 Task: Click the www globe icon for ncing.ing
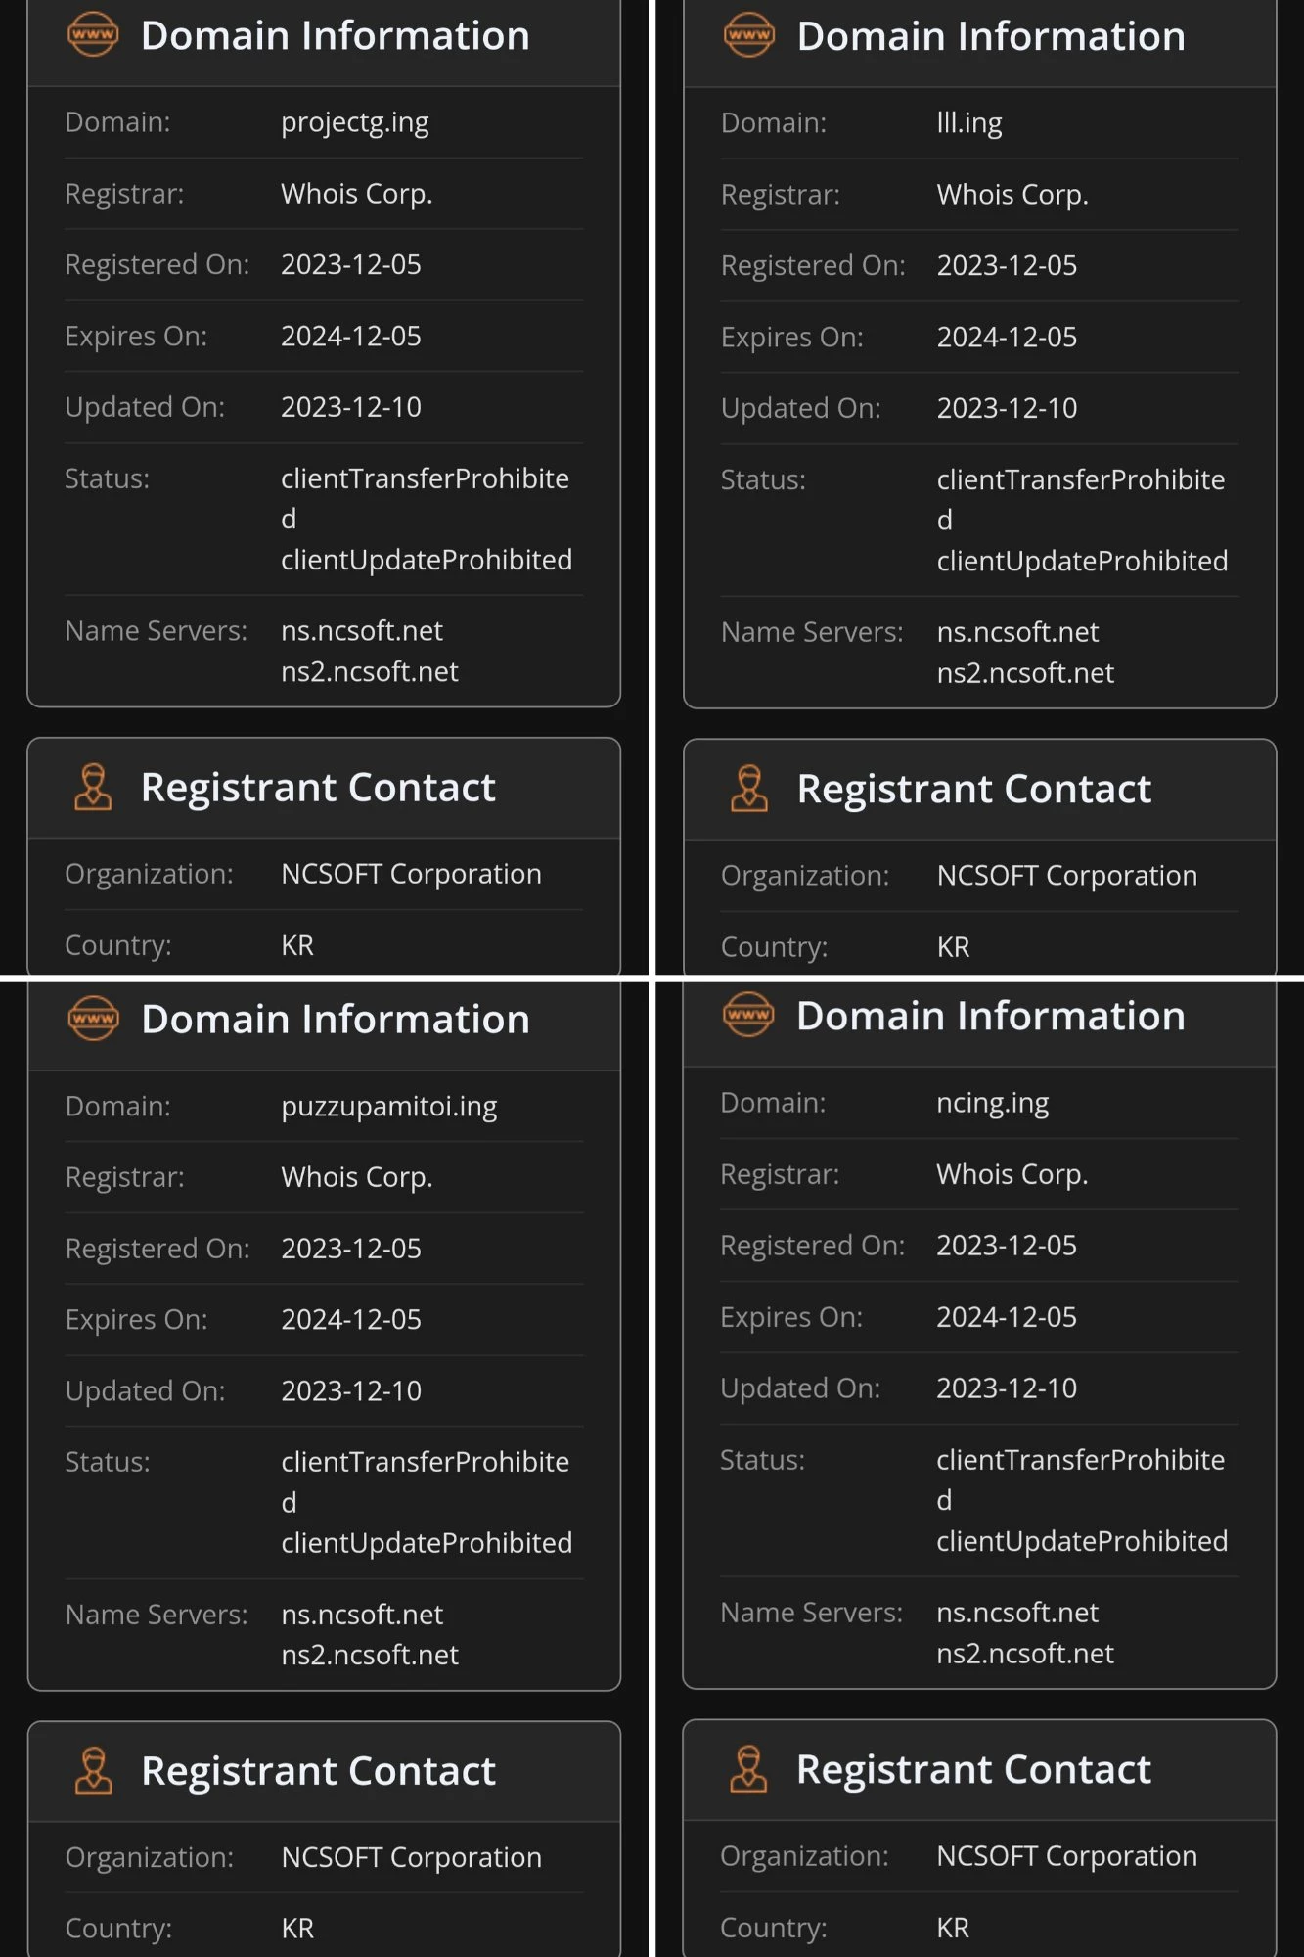pyautogui.click(x=748, y=1015)
